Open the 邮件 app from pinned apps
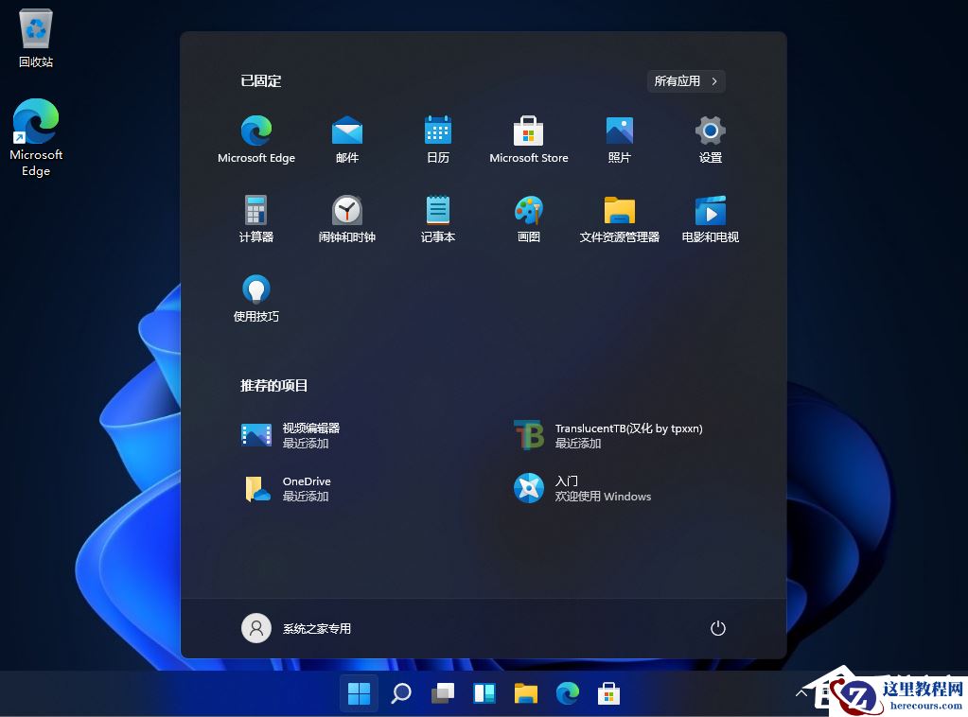The image size is (968, 717). [x=346, y=137]
